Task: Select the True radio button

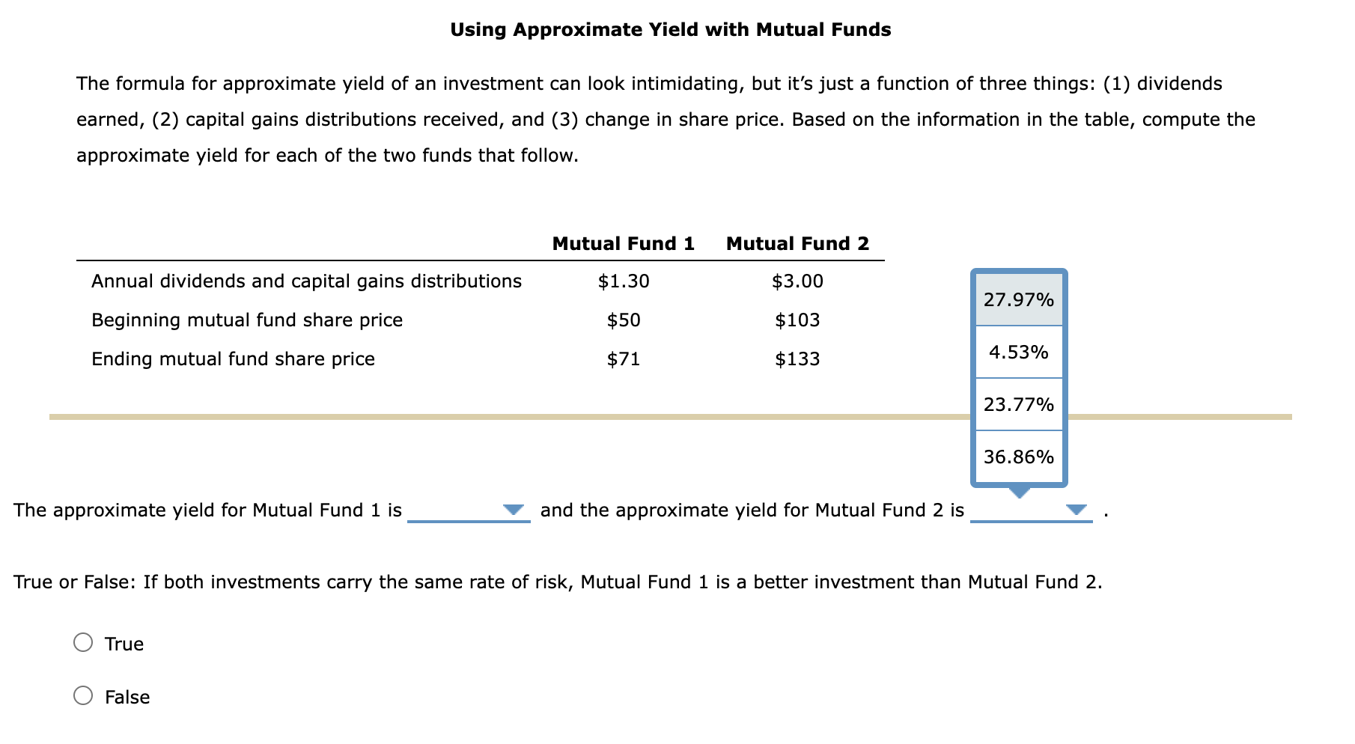Action: coord(84,642)
